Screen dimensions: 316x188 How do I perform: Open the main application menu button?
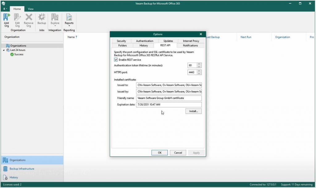(x=5, y=9)
